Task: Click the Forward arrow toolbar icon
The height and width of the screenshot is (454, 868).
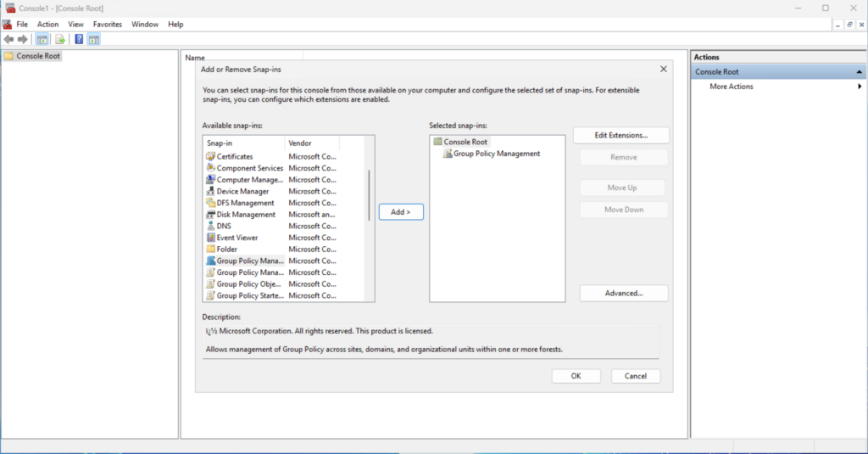Action: (x=23, y=39)
